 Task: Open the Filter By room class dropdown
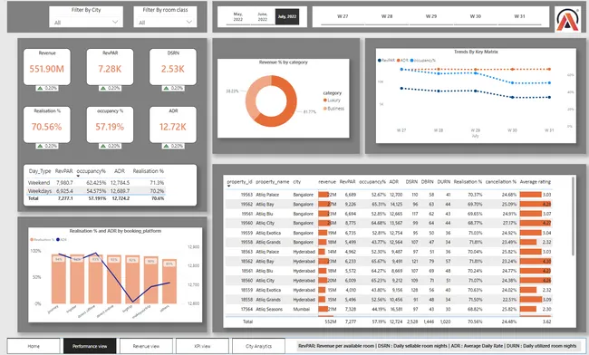point(165,22)
